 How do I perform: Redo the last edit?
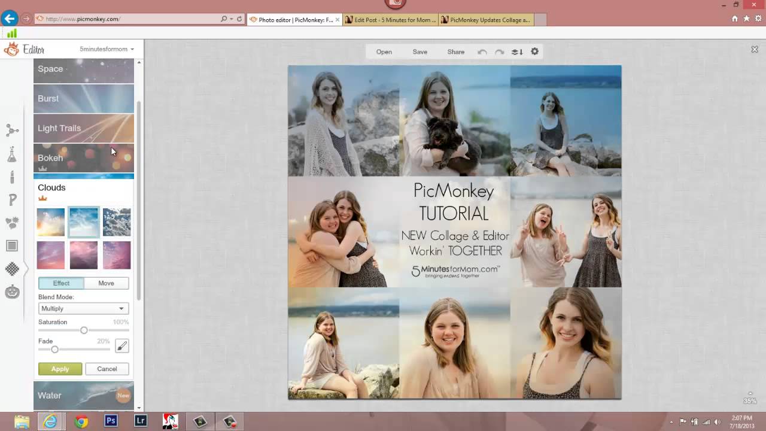[x=499, y=52]
